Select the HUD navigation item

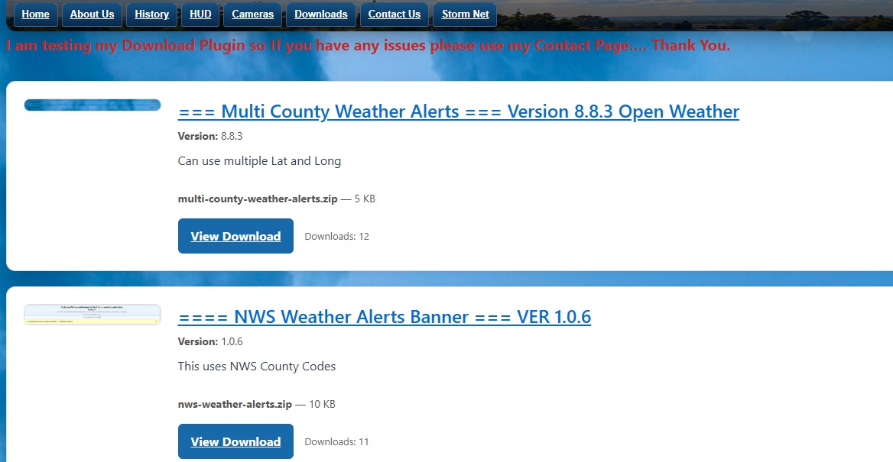[x=200, y=15]
